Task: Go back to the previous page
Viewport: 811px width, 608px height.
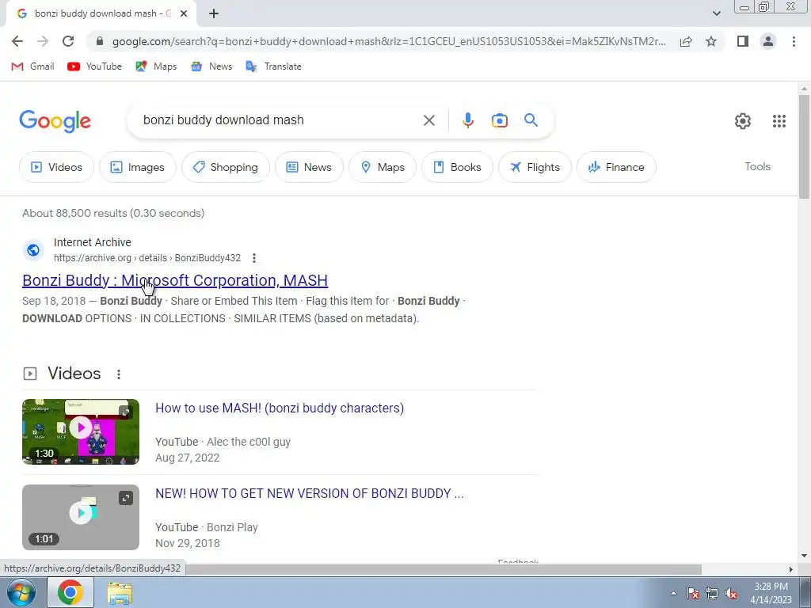Action: pos(17,41)
